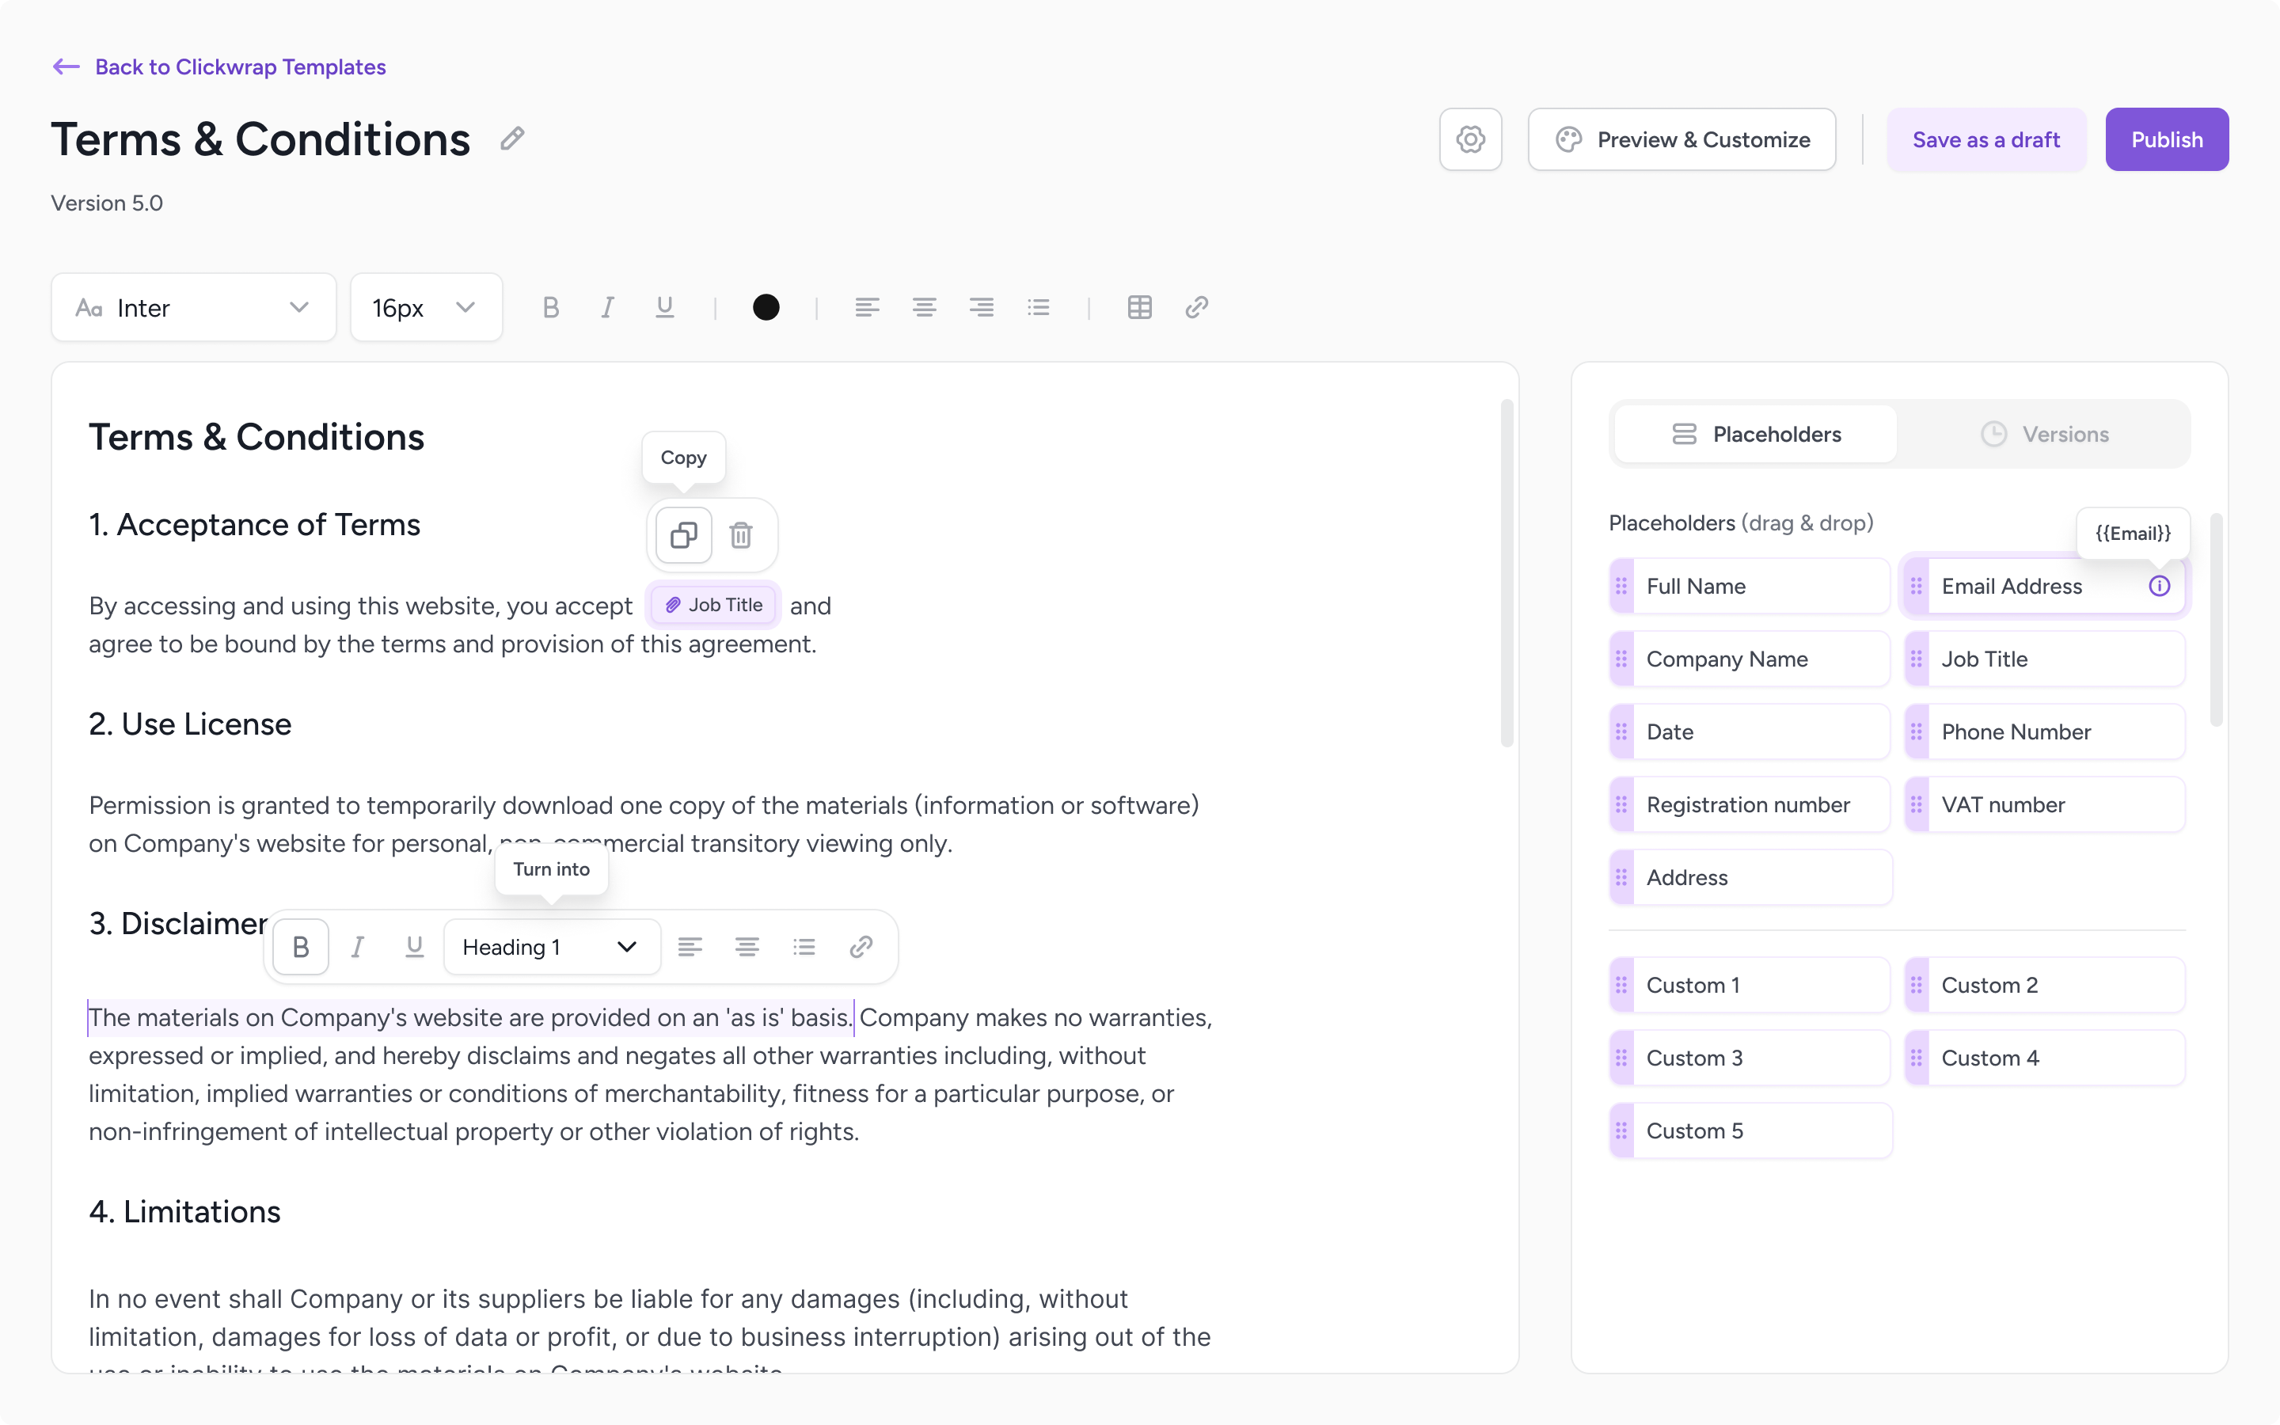Go Back to Clickwrap Templates
Screen dimensions: 2280x1425
pos(218,66)
